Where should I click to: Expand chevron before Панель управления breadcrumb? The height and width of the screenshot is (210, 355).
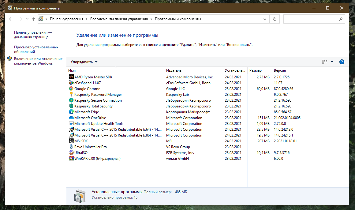46,19
